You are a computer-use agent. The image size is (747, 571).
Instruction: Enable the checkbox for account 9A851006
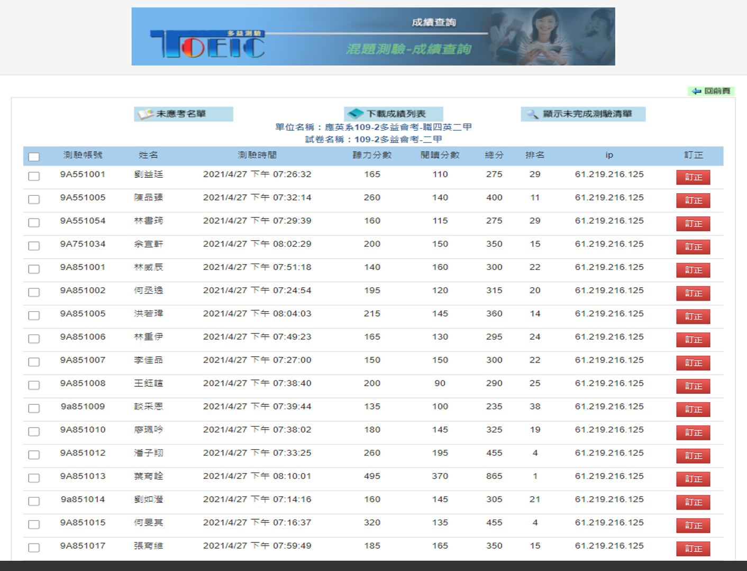[34, 339]
